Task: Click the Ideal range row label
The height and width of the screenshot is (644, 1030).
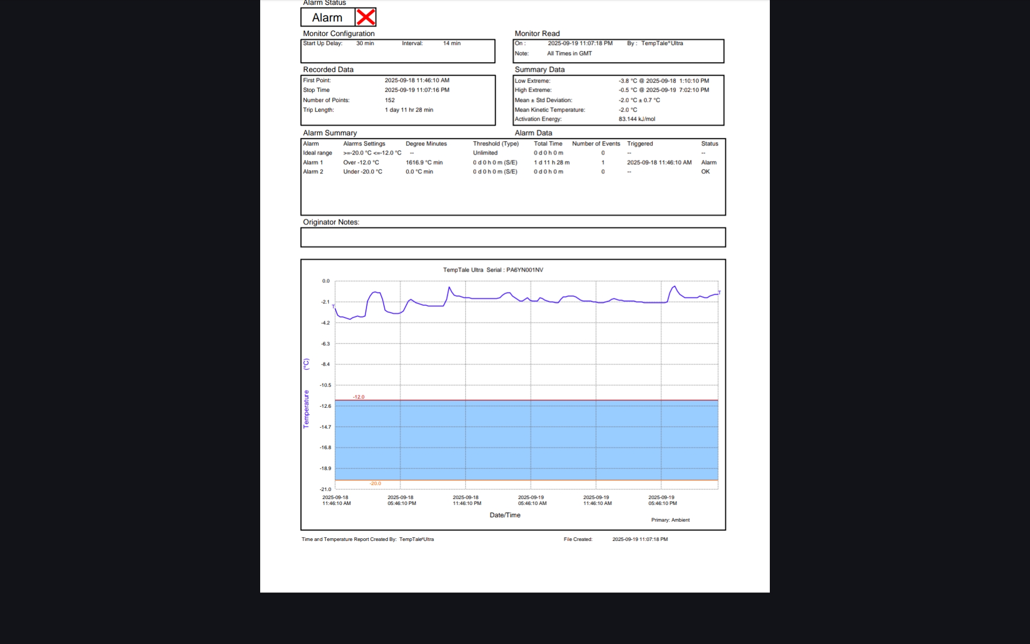Action: (x=317, y=153)
